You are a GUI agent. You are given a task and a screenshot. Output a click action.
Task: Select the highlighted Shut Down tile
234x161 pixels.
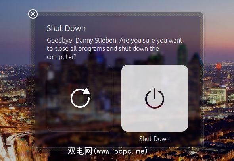pos(155,98)
